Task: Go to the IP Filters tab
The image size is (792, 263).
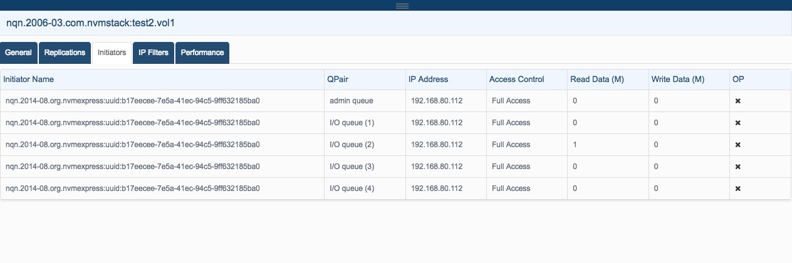Action: 154,53
